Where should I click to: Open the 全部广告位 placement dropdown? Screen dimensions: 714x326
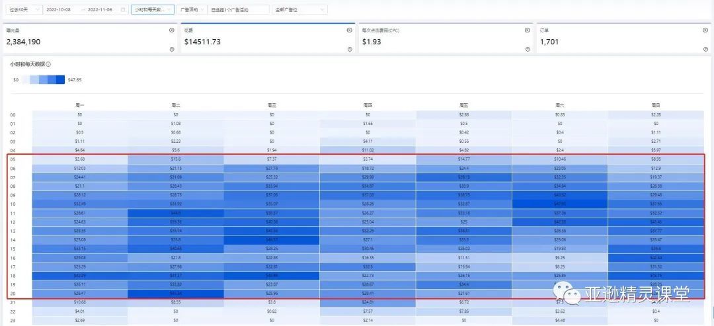[299, 9]
